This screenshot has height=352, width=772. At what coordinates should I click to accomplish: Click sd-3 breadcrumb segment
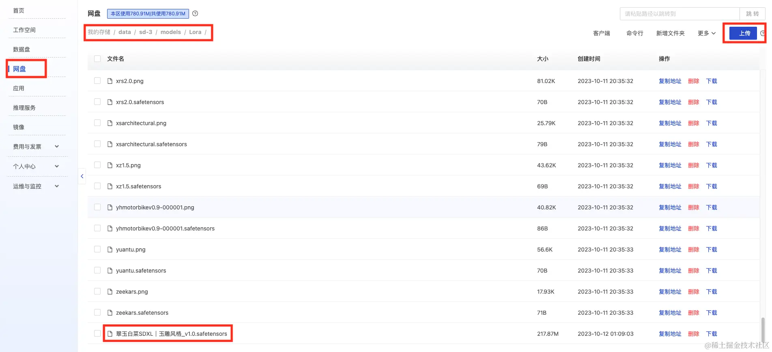pos(146,32)
